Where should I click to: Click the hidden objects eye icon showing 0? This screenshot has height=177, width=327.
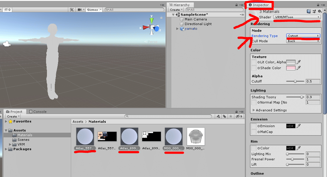pyautogui.click(x=8, y=10)
